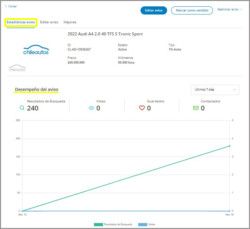The height and width of the screenshot is (229, 250).
Task: Click the Gestionar aviso chevron arrow
Action: click(x=241, y=9)
